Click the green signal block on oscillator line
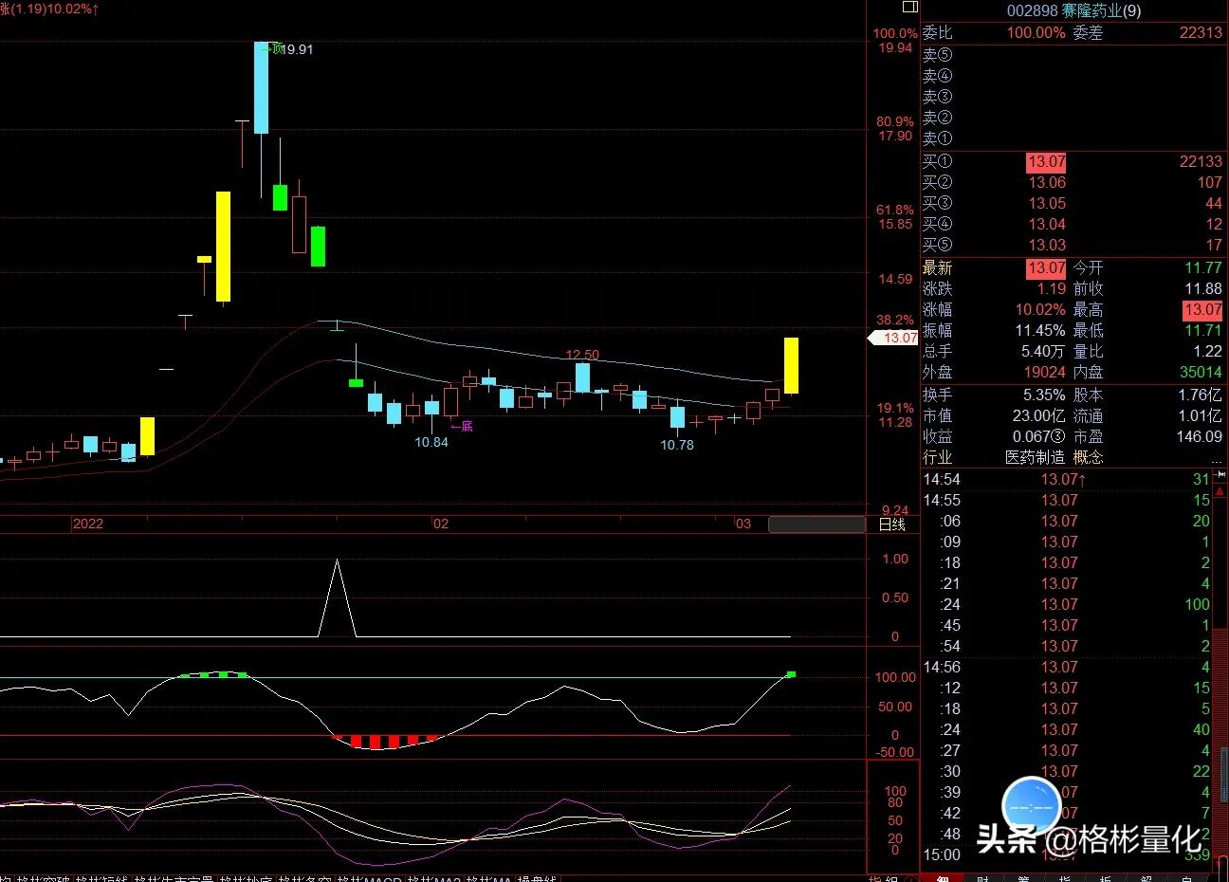This screenshot has width=1229, height=882. click(x=791, y=674)
